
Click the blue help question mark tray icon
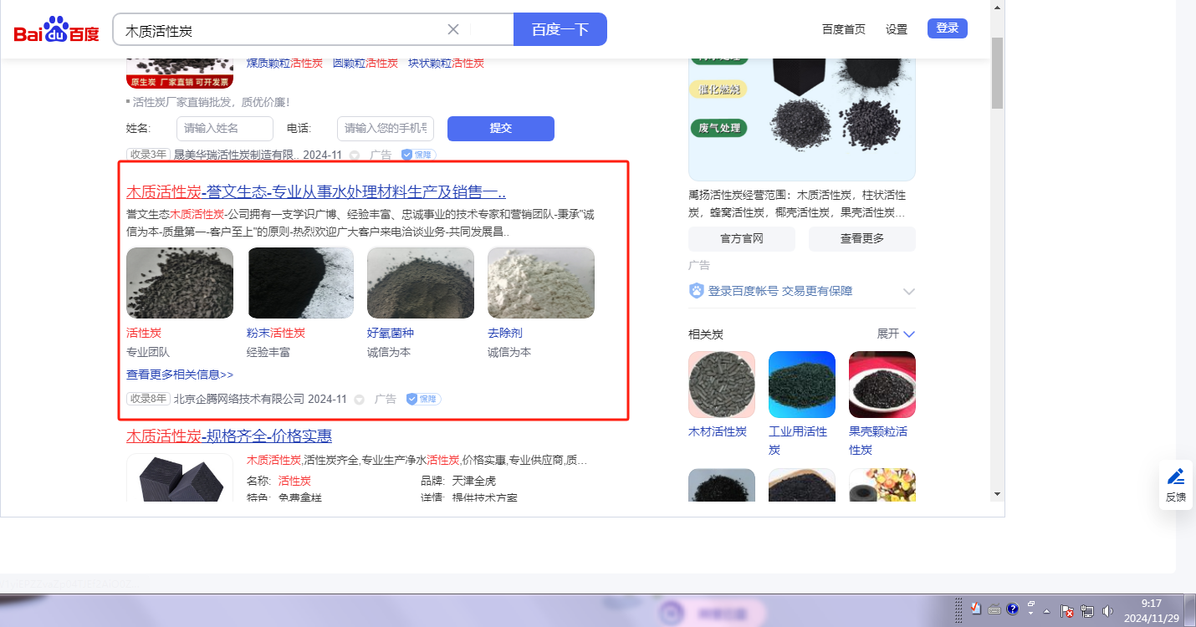(1012, 609)
